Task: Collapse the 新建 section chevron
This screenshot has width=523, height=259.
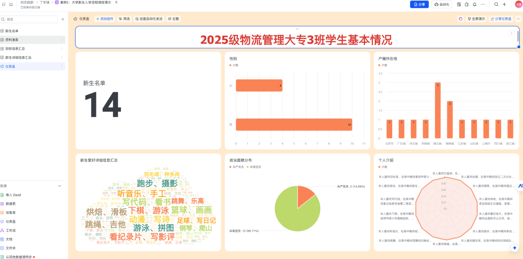Action: point(60,186)
